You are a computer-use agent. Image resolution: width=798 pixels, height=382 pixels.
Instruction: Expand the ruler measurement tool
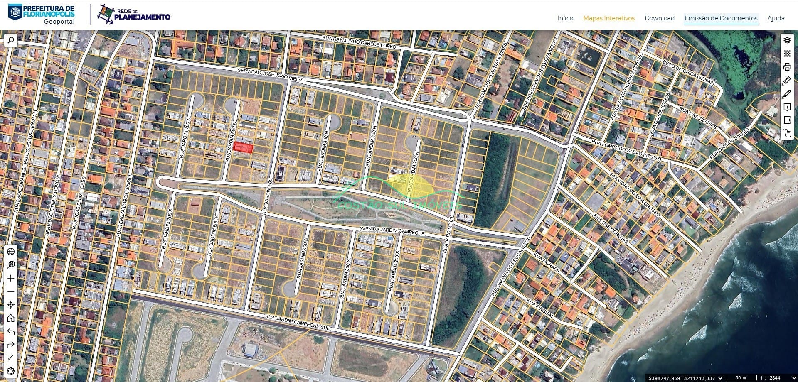787,80
